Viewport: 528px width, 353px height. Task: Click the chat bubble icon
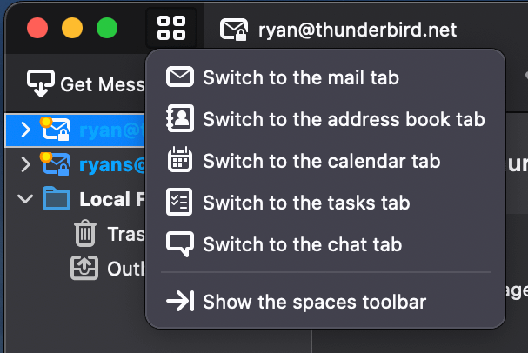pyautogui.click(x=180, y=244)
